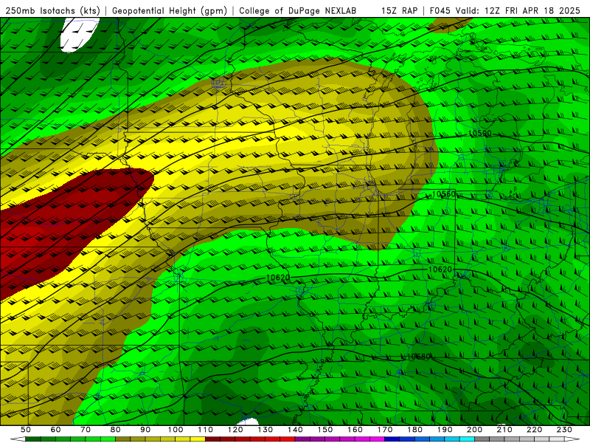Click the 50 value on the color scale
This screenshot has width=590, height=443.
click(x=25, y=430)
